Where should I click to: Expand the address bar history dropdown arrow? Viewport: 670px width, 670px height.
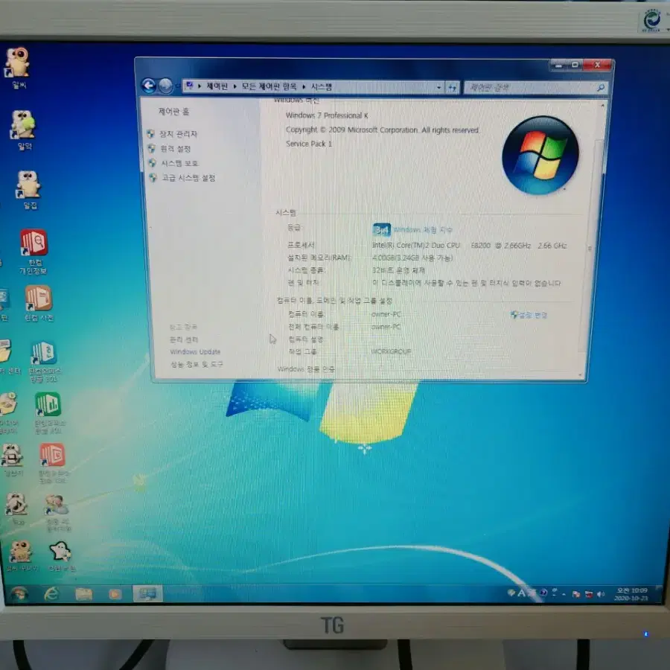click(x=438, y=88)
